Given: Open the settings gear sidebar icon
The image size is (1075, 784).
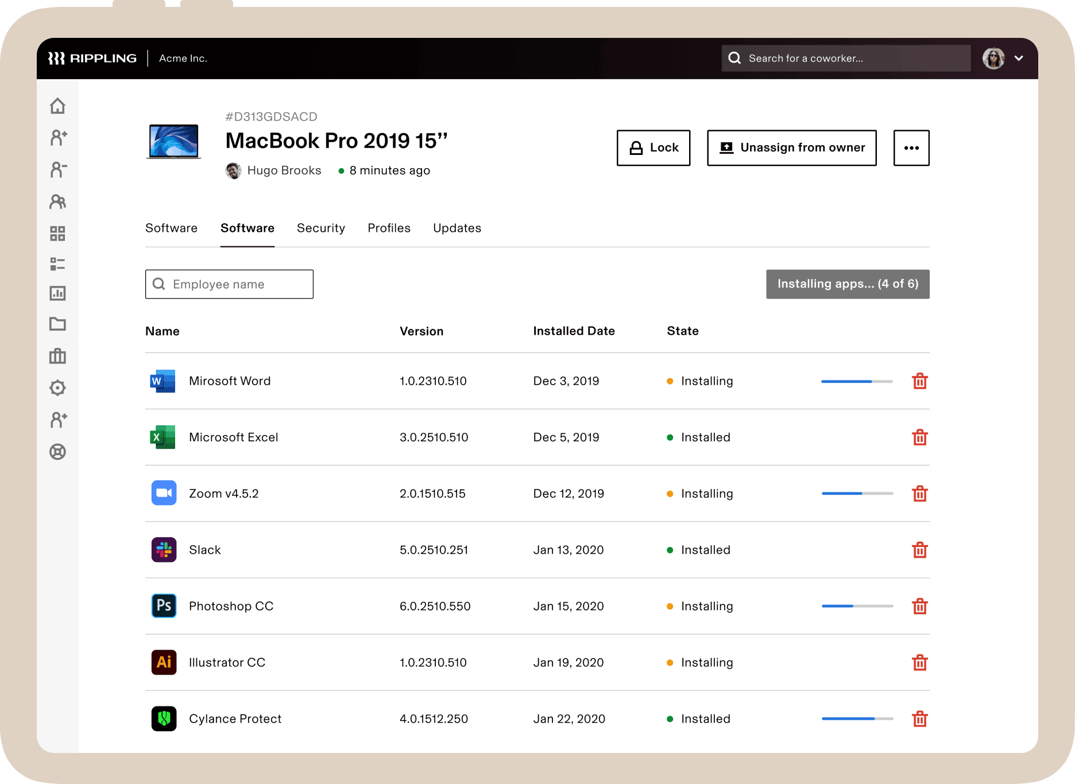Looking at the screenshot, I should [57, 388].
